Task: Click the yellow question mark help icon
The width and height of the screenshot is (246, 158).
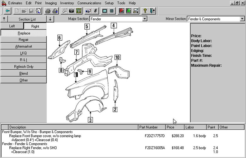Action: [145, 11]
